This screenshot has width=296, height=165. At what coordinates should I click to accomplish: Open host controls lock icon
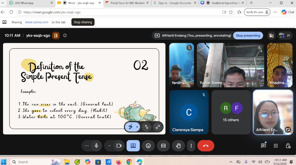(288, 146)
